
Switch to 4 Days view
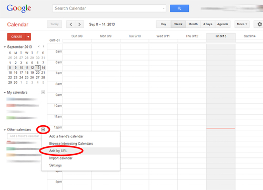pos(208,24)
